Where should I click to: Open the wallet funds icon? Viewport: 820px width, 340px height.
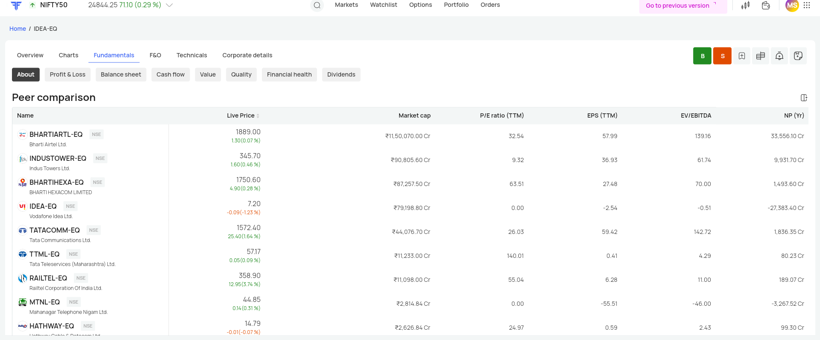click(766, 5)
